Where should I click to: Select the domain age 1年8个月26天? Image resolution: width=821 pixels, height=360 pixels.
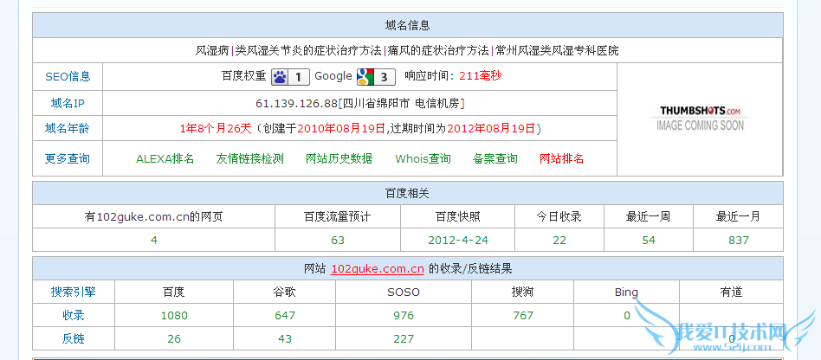tap(216, 128)
